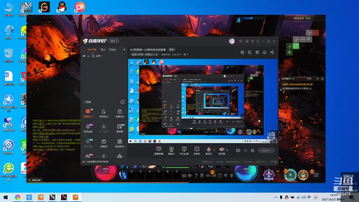359x202 pixels.
Task: Add phone screen-cast source
Action: click(x=184, y=151)
